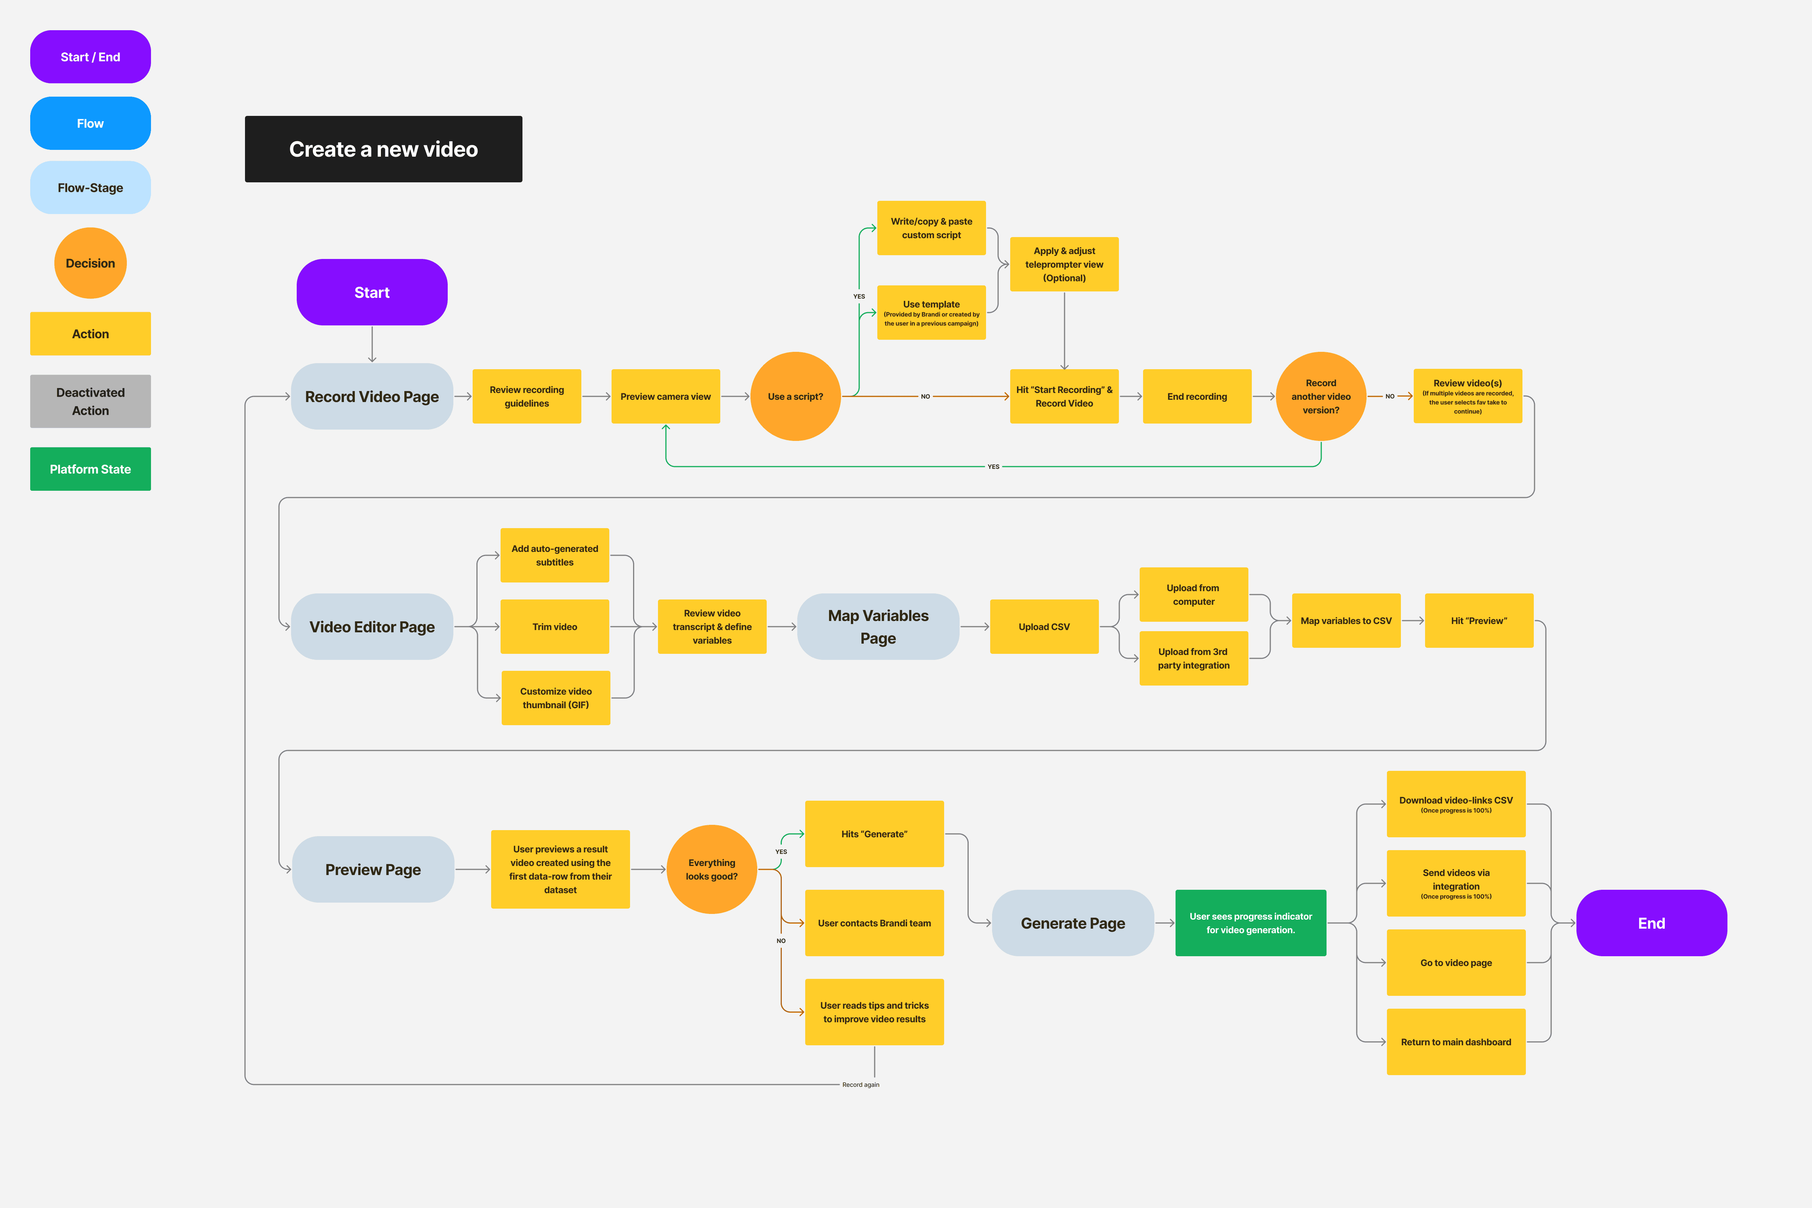Select 'Write/copy & paste custom script' box
Image resolution: width=1812 pixels, height=1208 pixels.
[931, 228]
